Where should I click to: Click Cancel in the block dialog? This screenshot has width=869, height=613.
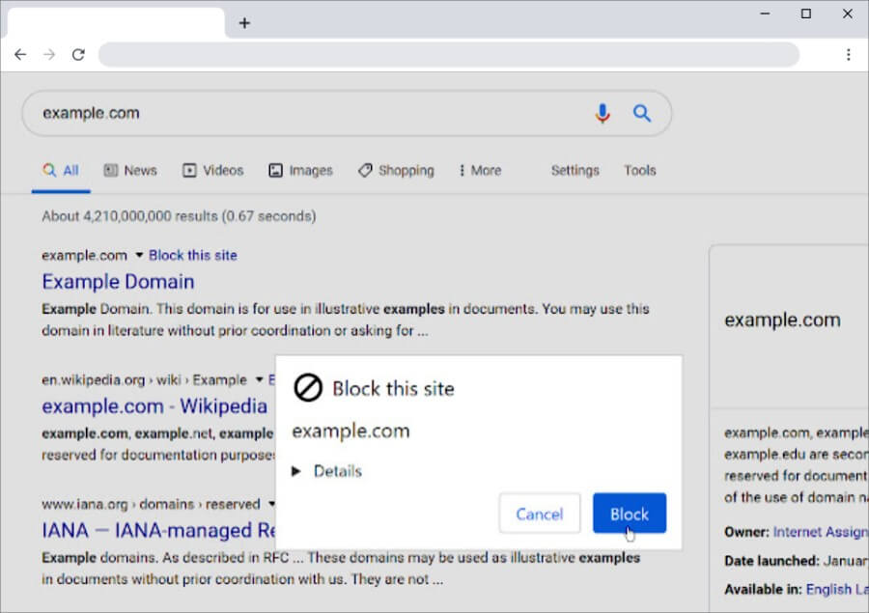coord(539,514)
